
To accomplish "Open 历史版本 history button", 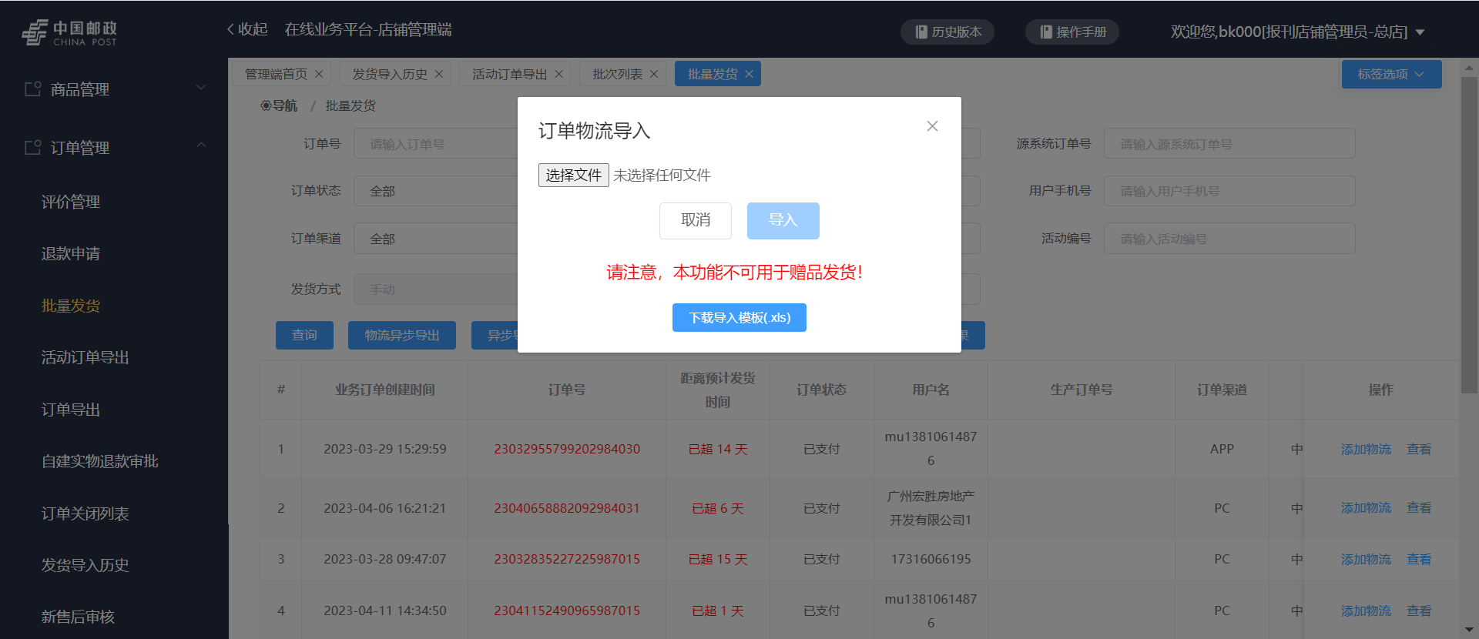I will (947, 32).
